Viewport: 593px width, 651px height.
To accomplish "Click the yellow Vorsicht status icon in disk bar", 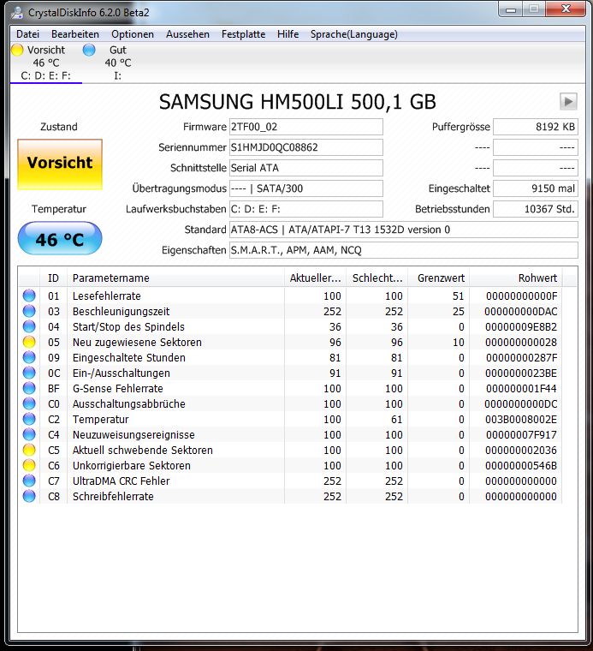I will 17,50.
